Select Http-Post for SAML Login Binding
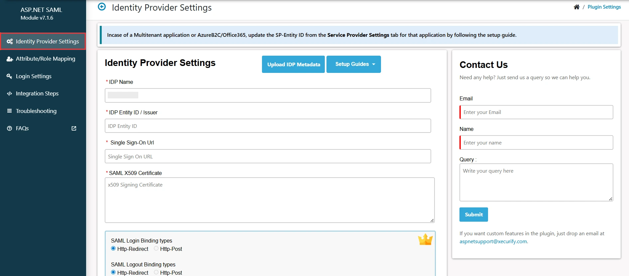629x276 pixels. (156, 248)
